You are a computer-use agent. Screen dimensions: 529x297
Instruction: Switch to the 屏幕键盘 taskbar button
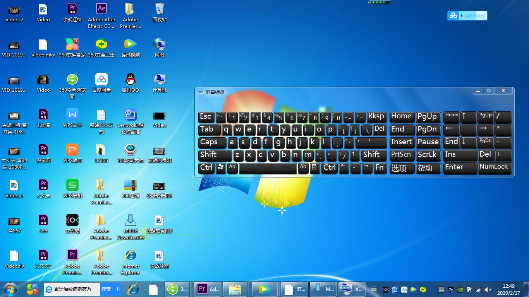pos(352,289)
